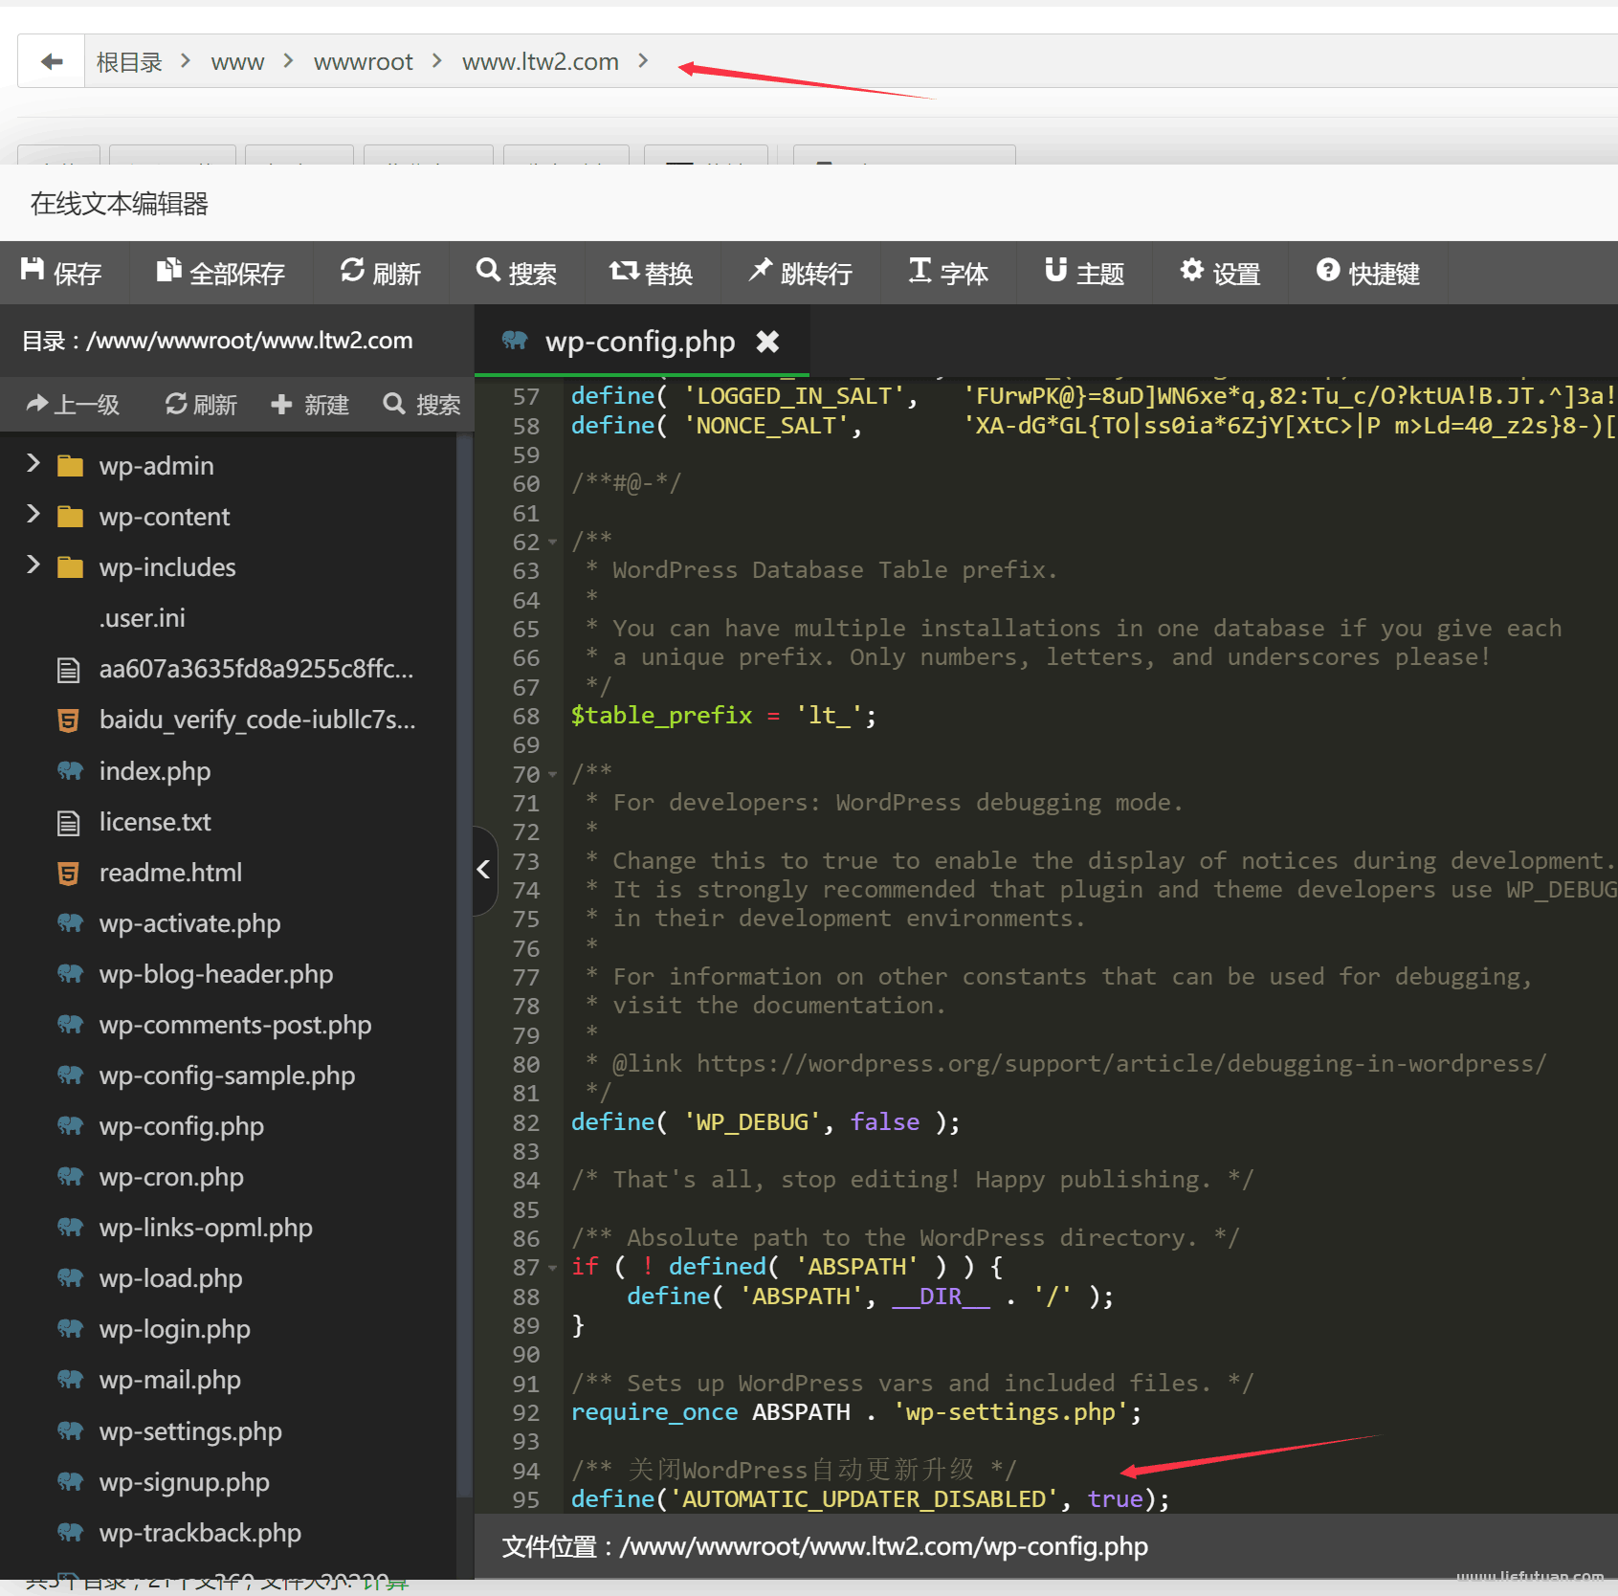Place cursor on the $table_prefix line
Image resolution: width=1618 pixels, height=1596 pixels.
pos(723,716)
